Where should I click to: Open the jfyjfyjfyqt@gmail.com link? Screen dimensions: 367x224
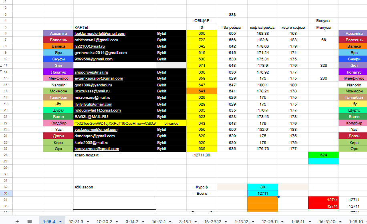[x=93, y=104]
